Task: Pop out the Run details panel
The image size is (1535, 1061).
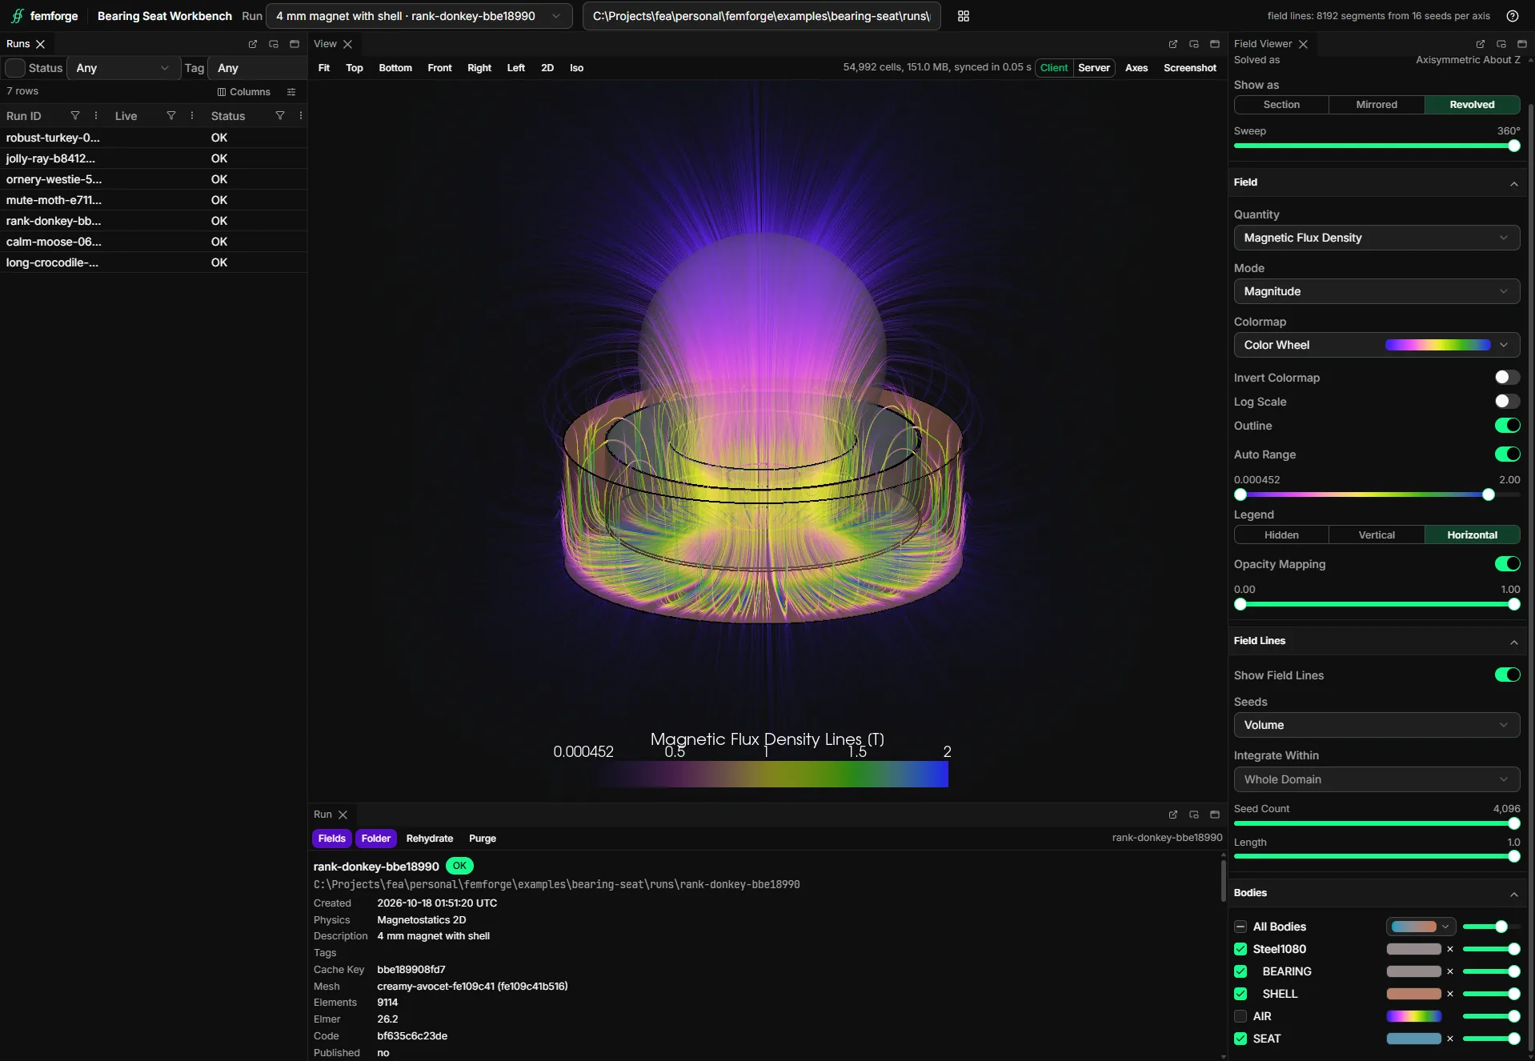Action: [1173, 815]
